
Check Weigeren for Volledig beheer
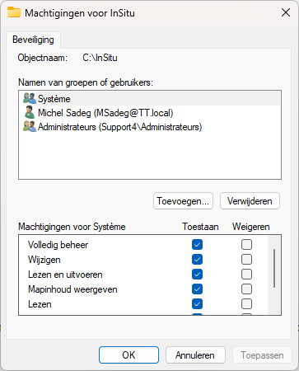point(246,244)
